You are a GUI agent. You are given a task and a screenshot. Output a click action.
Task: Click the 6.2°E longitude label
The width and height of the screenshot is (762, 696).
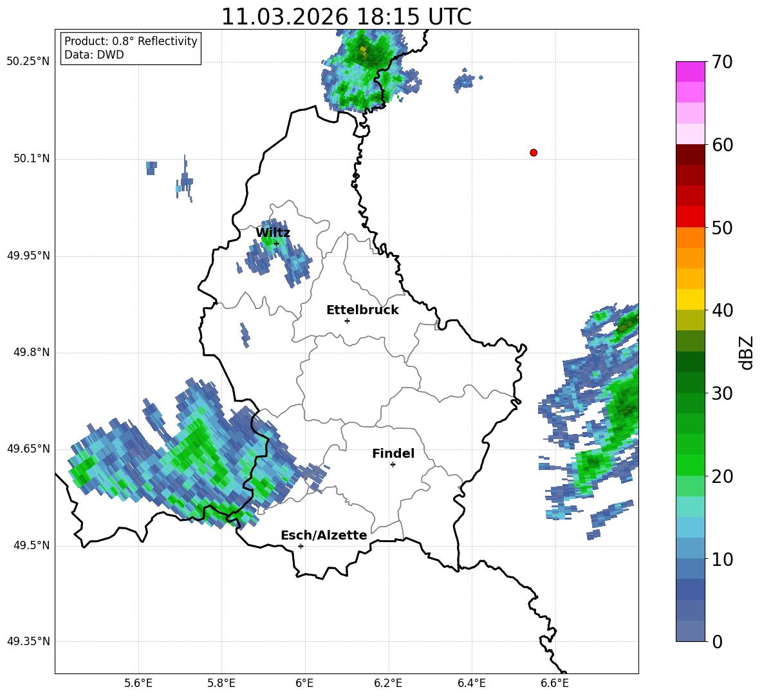[388, 683]
